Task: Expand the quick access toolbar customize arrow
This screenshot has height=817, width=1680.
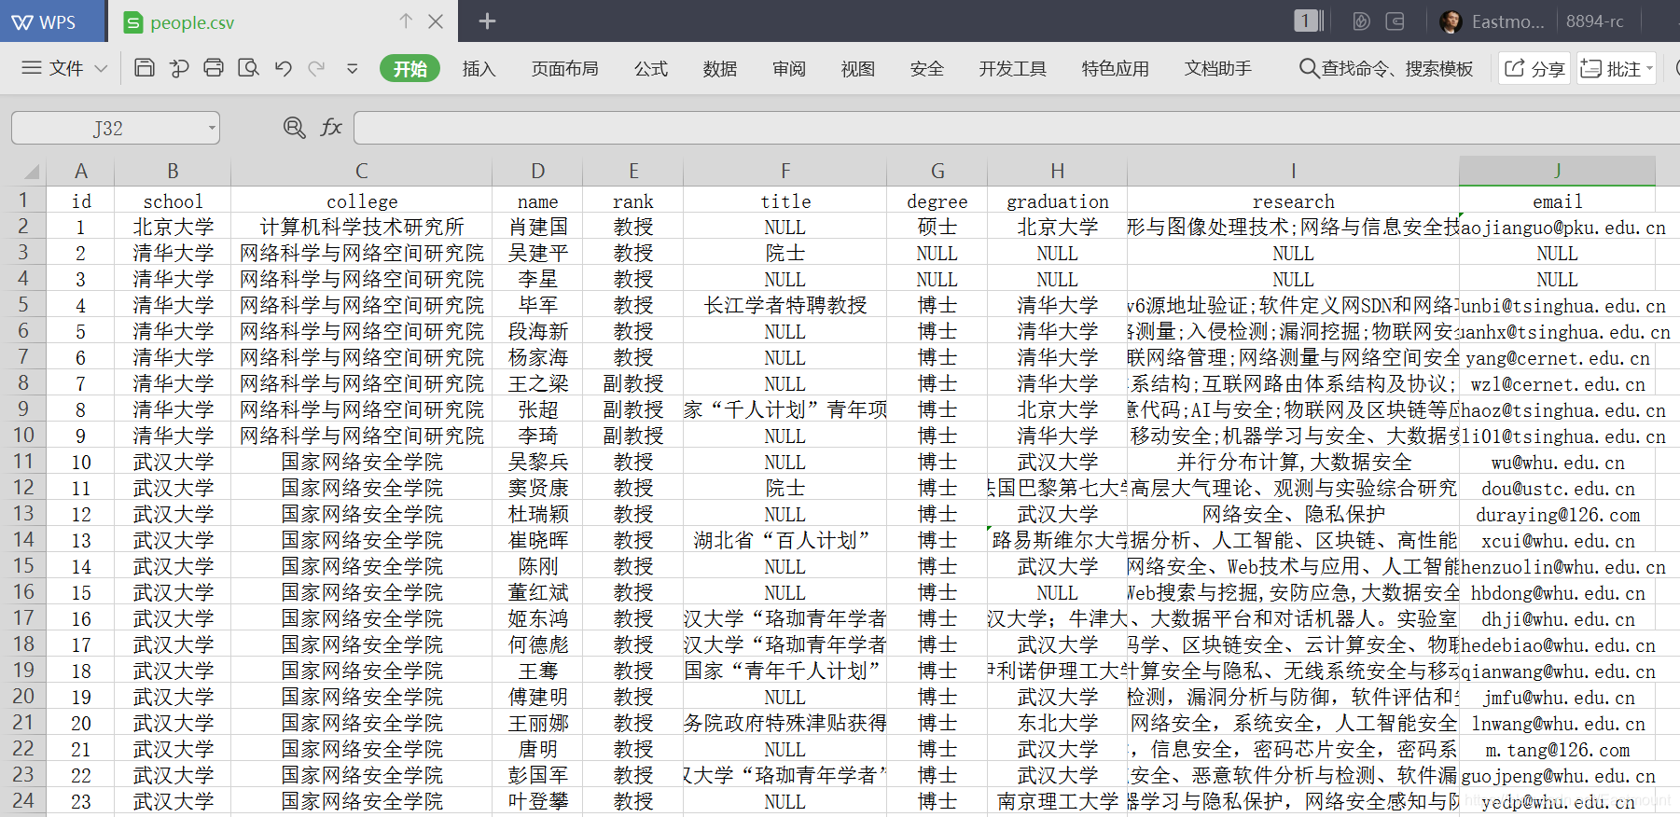Action: (x=353, y=68)
